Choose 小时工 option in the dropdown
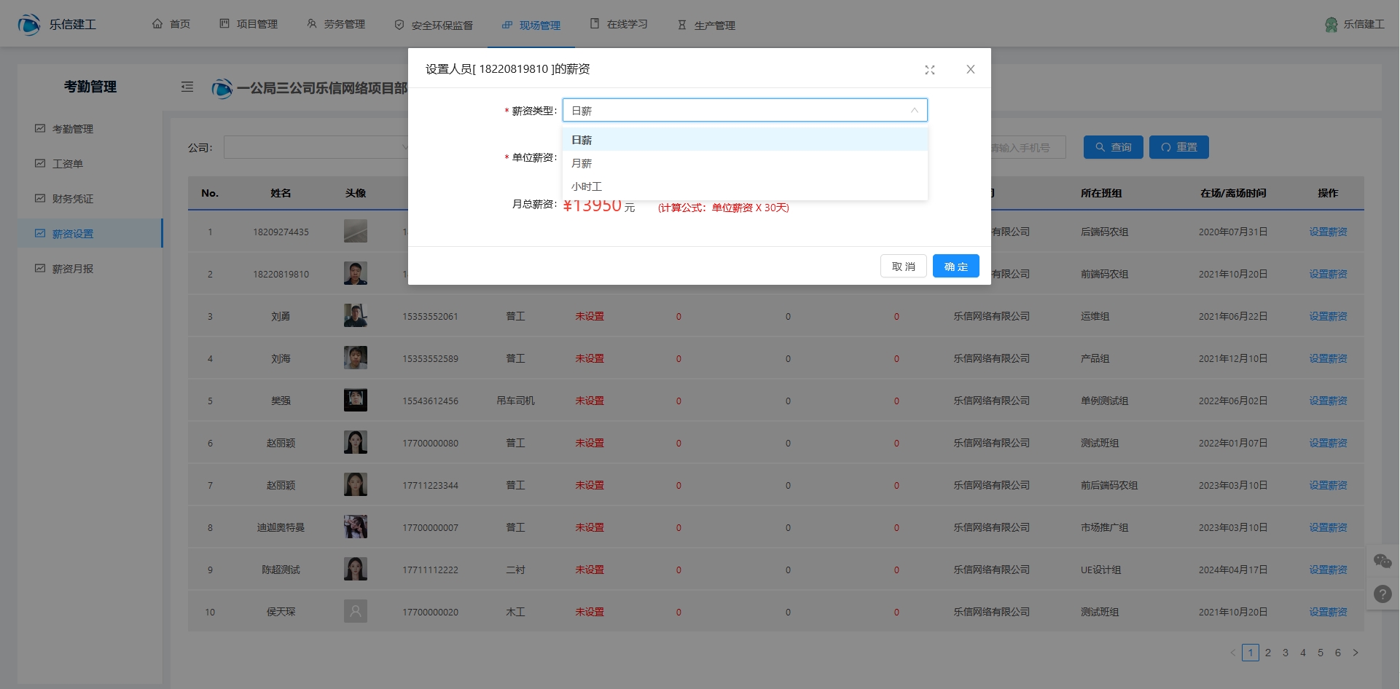This screenshot has width=1400, height=689. point(586,186)
